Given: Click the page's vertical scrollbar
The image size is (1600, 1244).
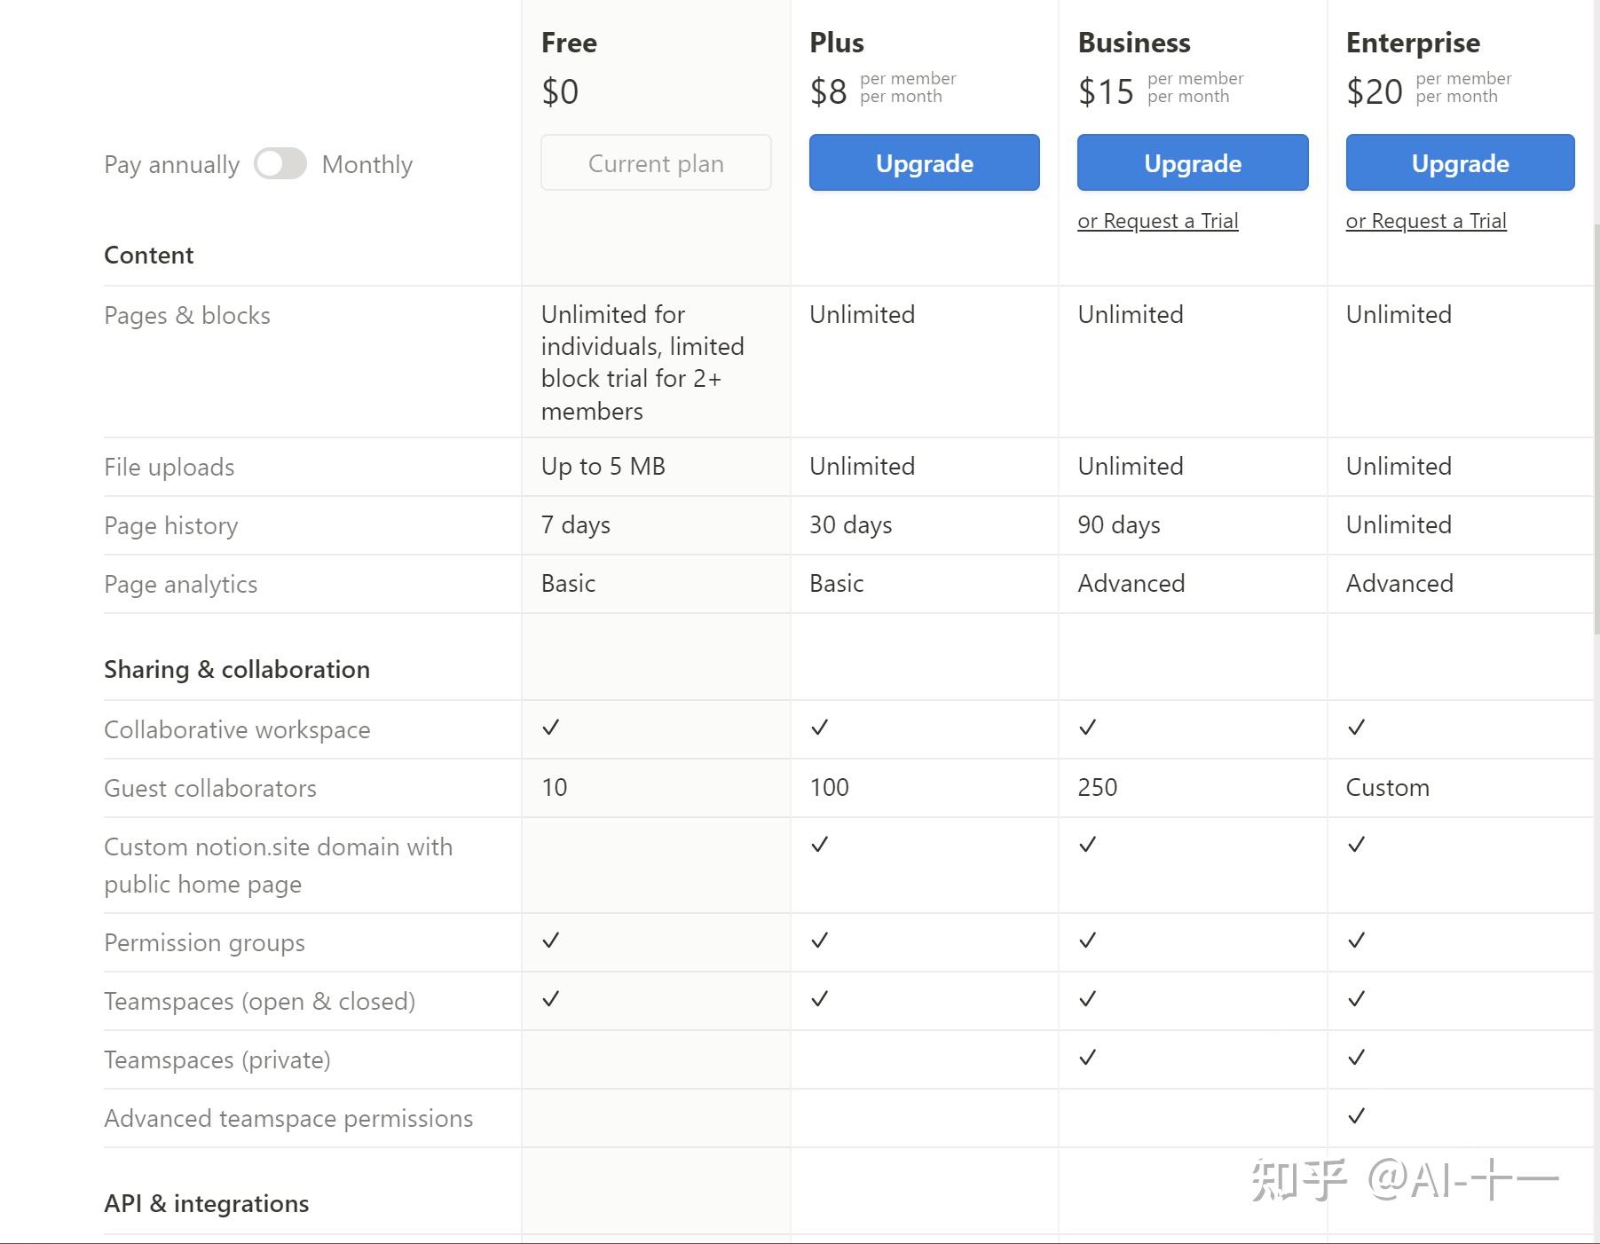Looking at the screenshot, I should pos(1596,426).
